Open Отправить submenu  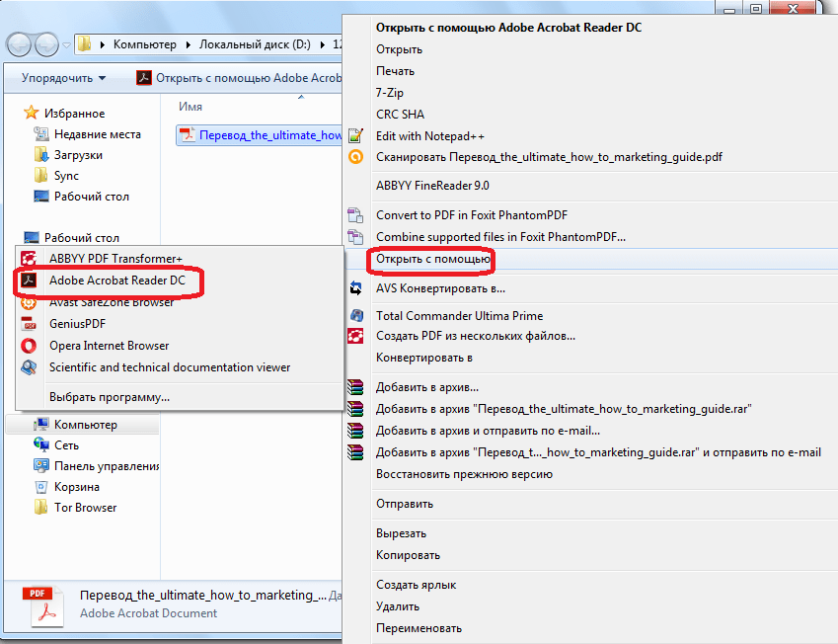[405, 504]
